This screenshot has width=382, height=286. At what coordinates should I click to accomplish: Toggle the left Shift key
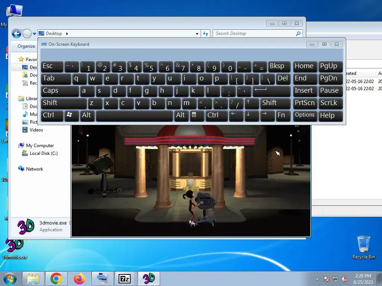point(64,104)
